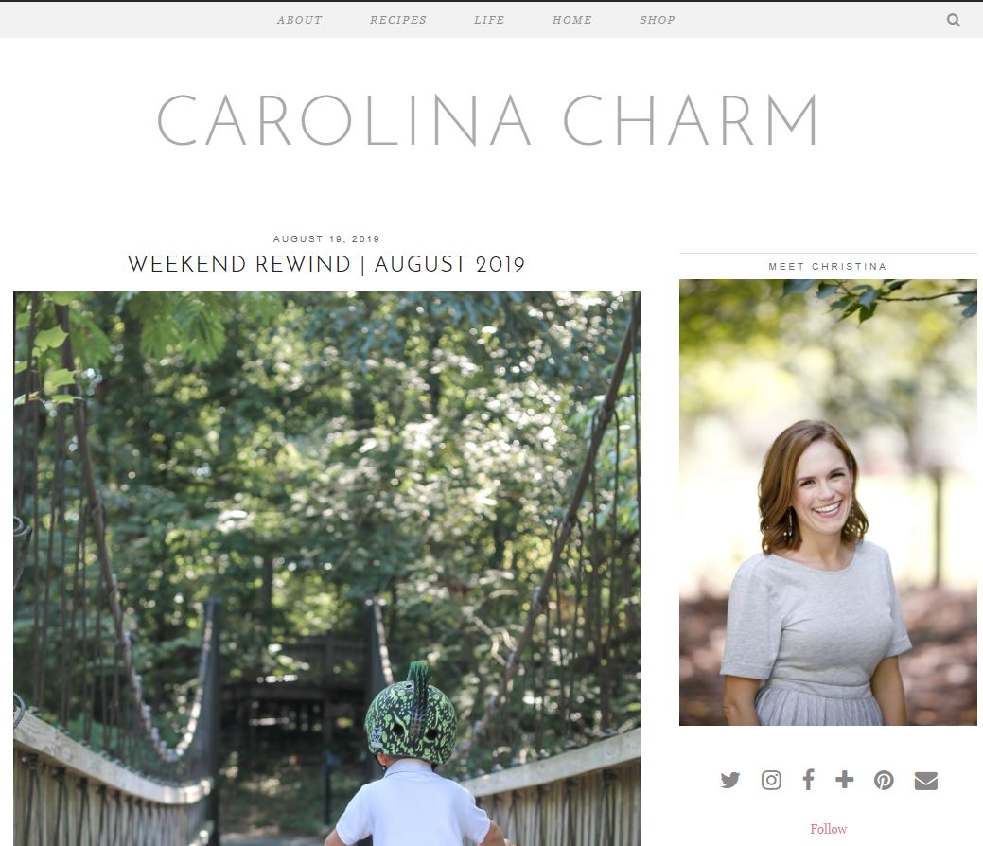Click the Facebook icon

(x=809, y=780)
